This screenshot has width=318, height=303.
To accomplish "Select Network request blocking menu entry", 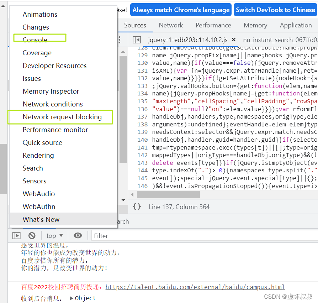I will pyautogui.click(x=62, y=117).
